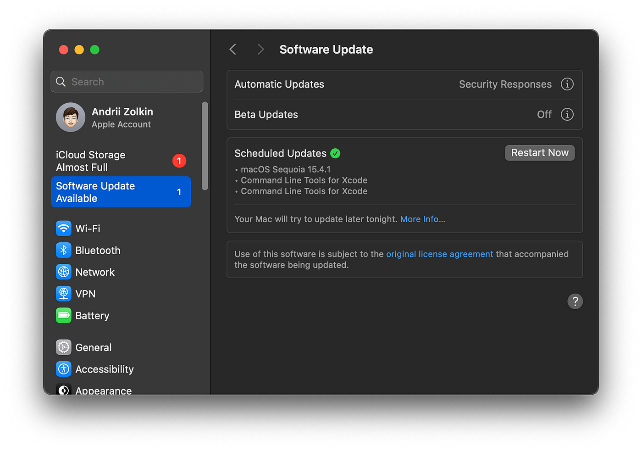This screenshot has width=642, height=452.
Task: Open the More Info link
Action: click(423, 219)
